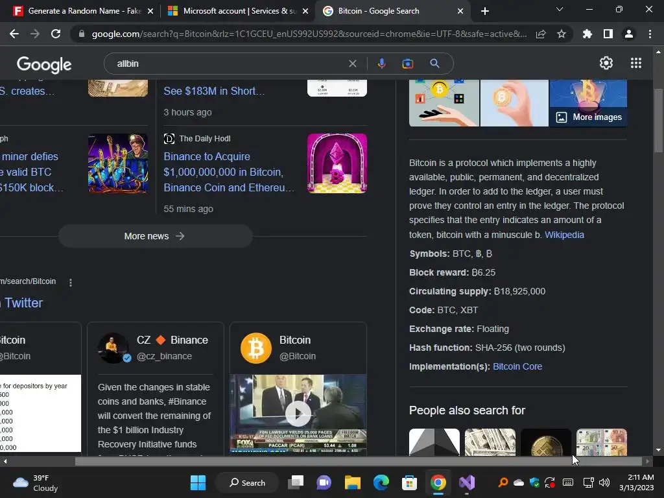
Task: Open More news button
Action: pos(156,236)
